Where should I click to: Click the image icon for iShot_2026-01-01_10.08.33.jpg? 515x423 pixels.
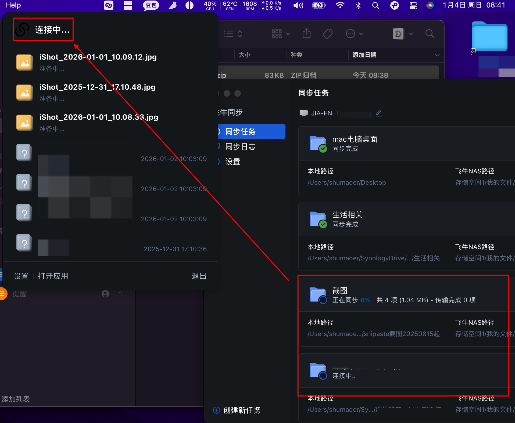click(24, 122)
